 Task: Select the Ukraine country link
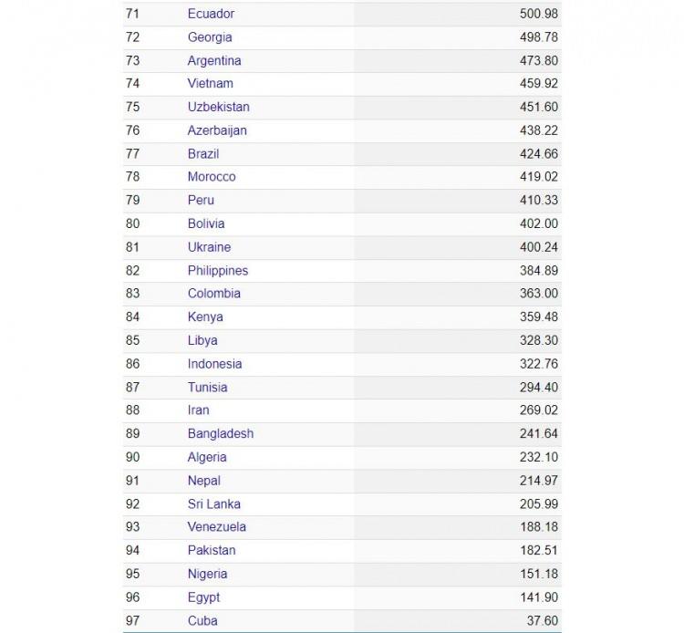tap(209, 247)
